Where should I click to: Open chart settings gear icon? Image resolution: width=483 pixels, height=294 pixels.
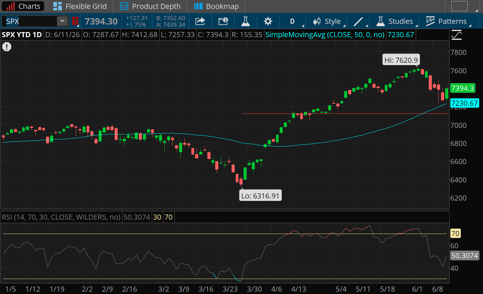[x=268, y=21]
